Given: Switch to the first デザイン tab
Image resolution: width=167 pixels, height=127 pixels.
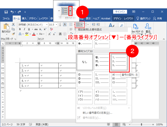Looking at the screenshot, I should (33, 18).
